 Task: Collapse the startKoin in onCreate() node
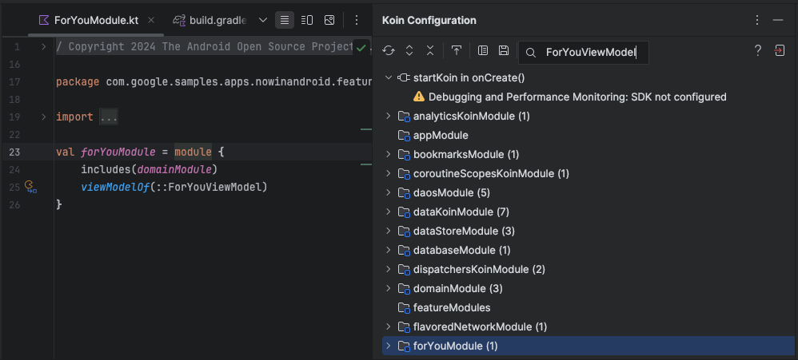[389, 77]
